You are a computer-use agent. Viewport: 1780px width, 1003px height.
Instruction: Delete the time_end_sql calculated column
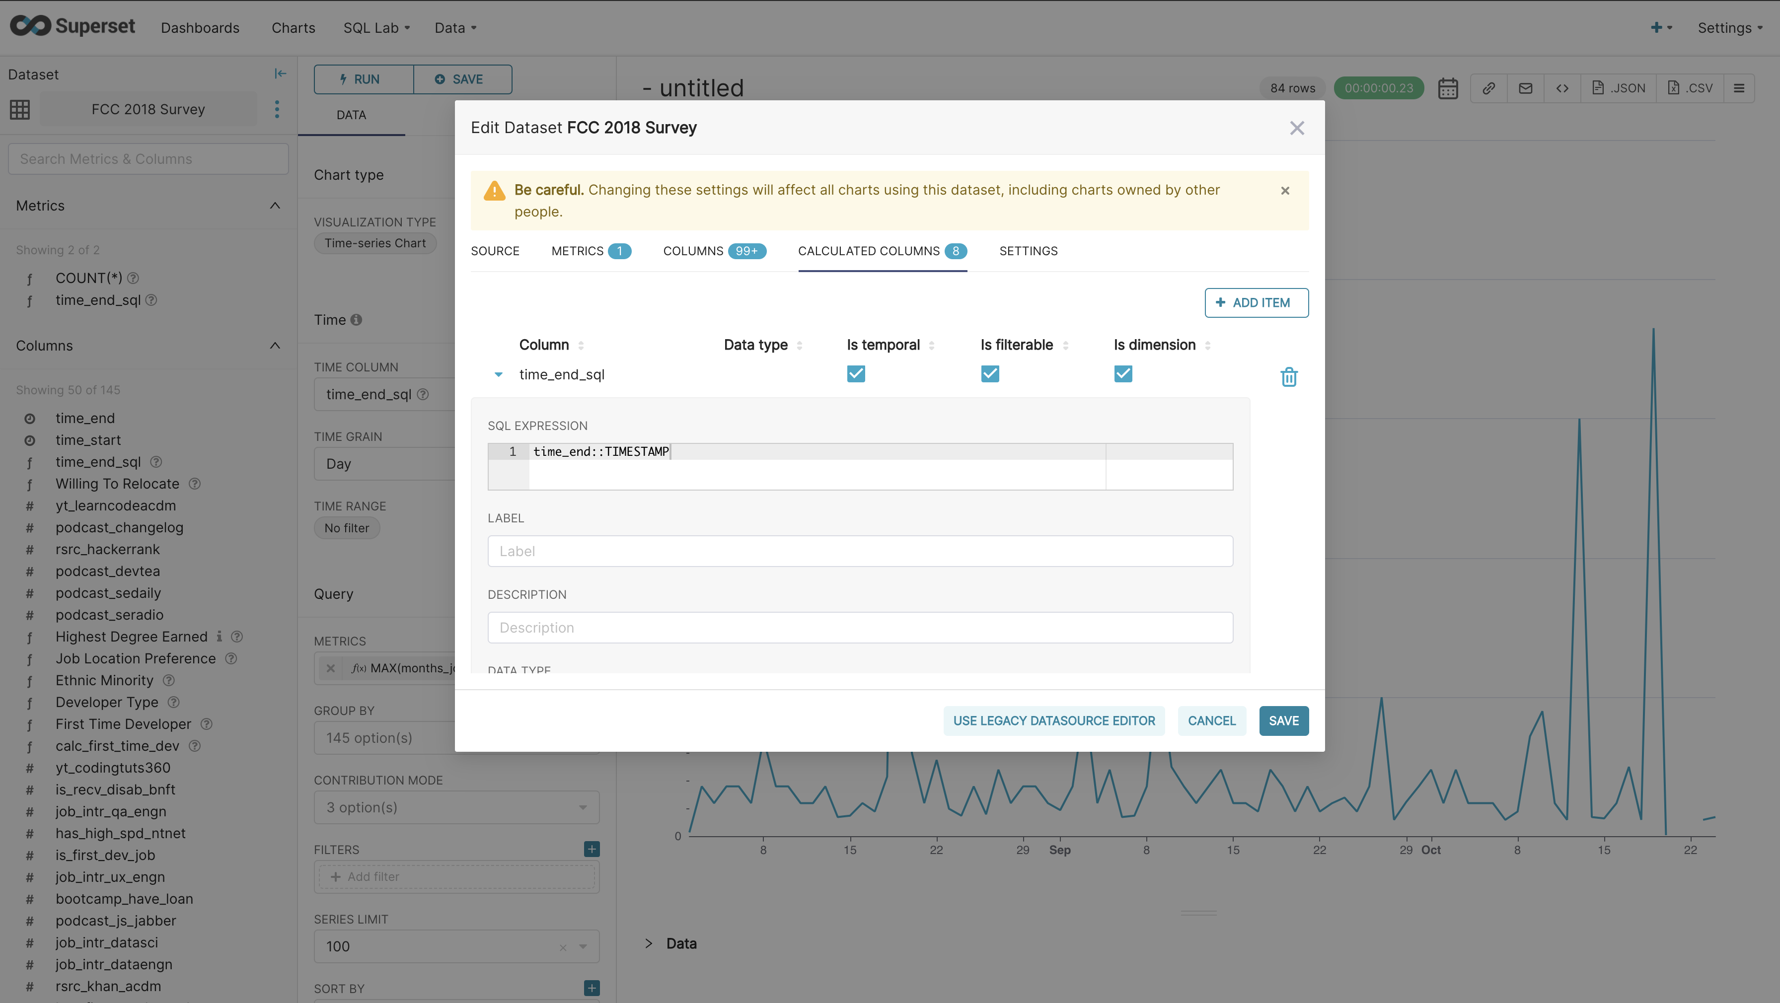click(x=1289, y=376)
